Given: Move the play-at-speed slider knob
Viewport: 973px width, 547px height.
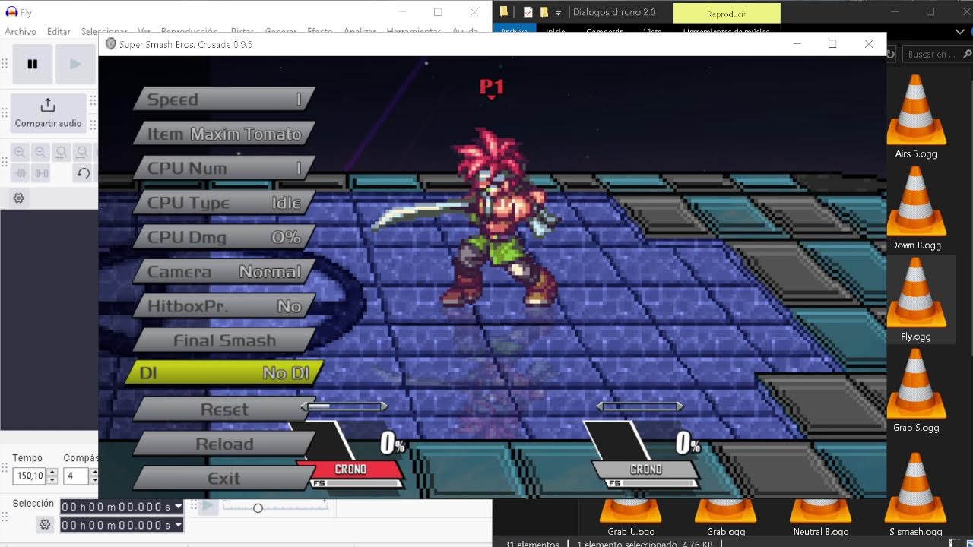Looking at the screenshot, I should 258,507.
